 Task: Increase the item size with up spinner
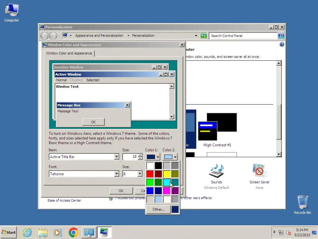[x=140, y=155]
